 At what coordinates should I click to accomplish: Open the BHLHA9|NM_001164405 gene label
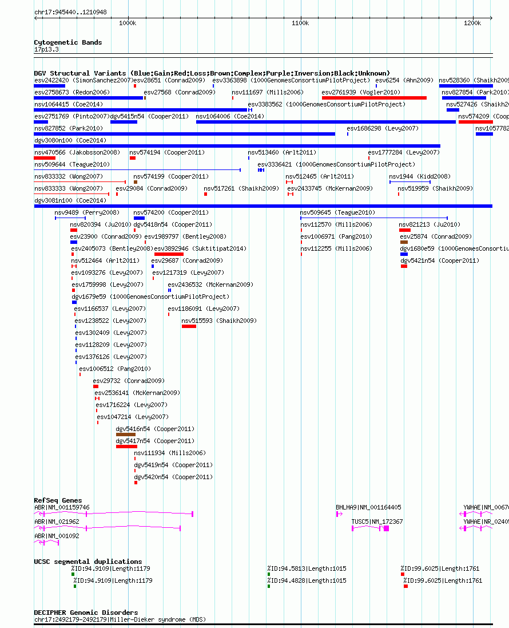(368, 507)
